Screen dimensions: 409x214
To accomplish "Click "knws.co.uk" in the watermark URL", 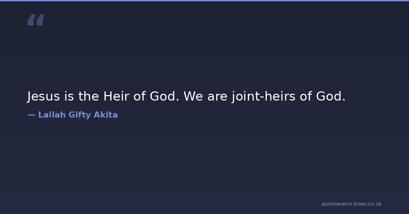I will [x=368, y=204].
